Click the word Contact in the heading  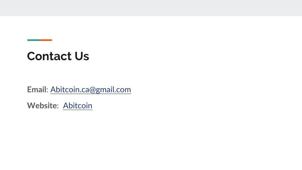tap(49, 56)
